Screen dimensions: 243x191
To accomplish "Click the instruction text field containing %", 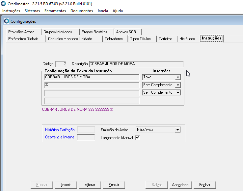I will point(92,85).
